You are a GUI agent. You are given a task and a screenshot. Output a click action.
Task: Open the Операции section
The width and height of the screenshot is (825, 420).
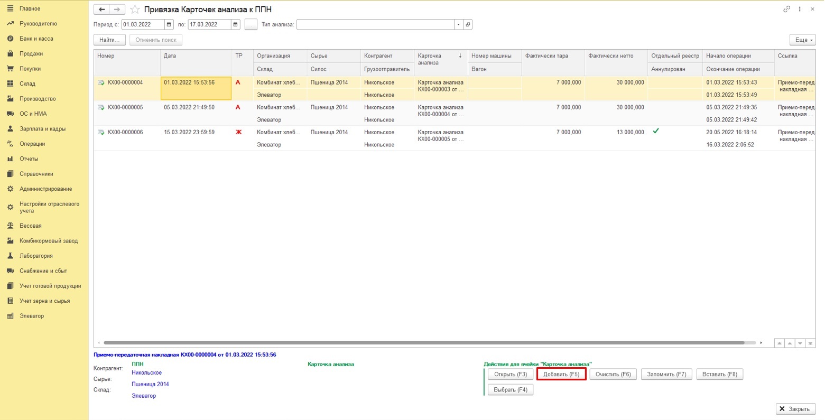[32, 144]
